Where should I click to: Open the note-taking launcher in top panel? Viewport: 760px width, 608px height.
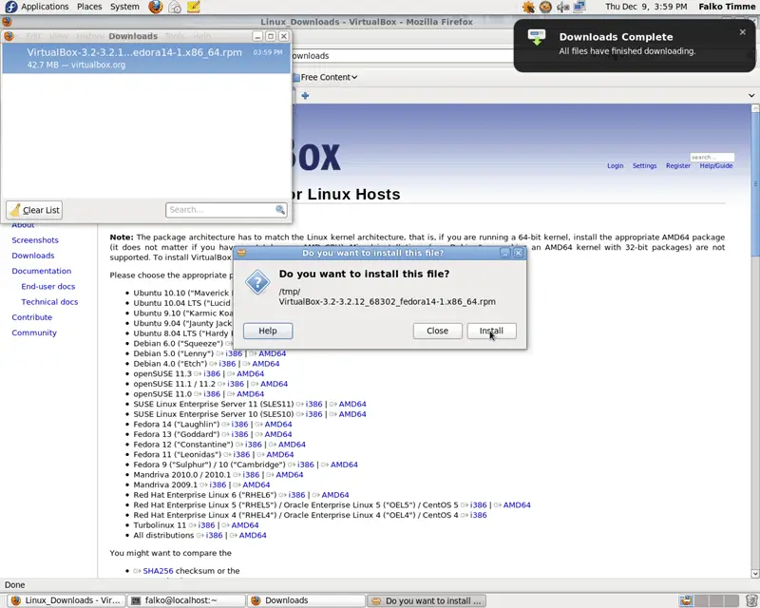point(194,7)
